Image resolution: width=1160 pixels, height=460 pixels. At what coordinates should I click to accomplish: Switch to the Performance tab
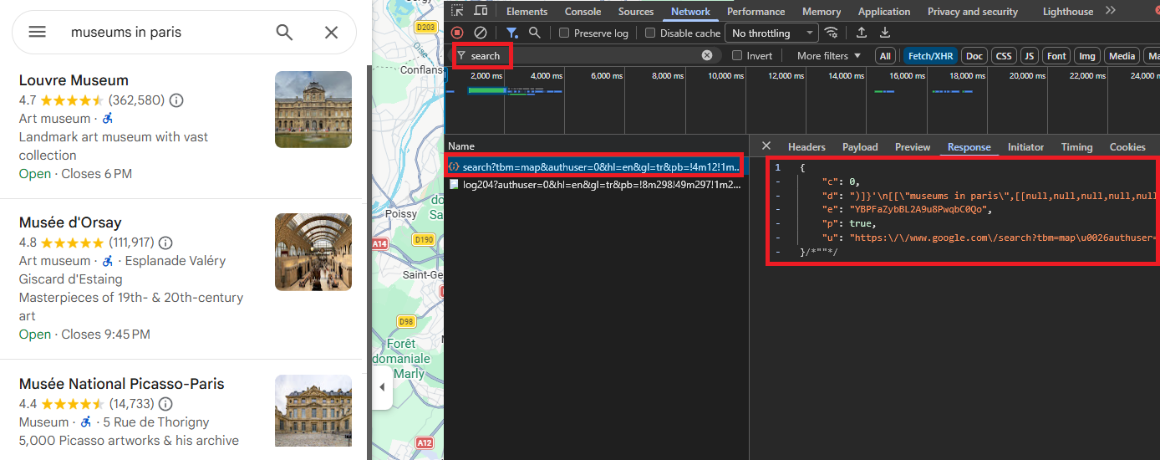pyautogui.click(x=756, y=12)
